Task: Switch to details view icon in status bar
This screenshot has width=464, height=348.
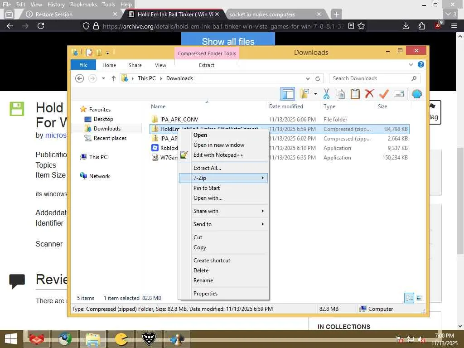Action: (x=409, y=298)
